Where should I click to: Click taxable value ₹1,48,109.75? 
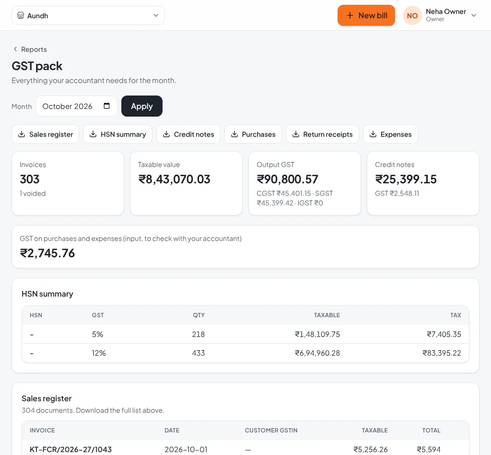click(x=317, y=335)
